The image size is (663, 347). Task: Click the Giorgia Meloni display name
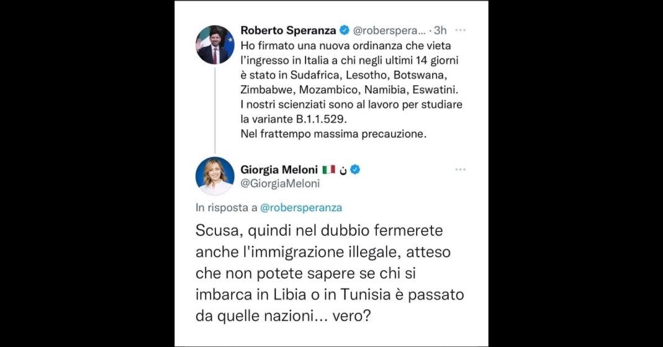[279, 170]
